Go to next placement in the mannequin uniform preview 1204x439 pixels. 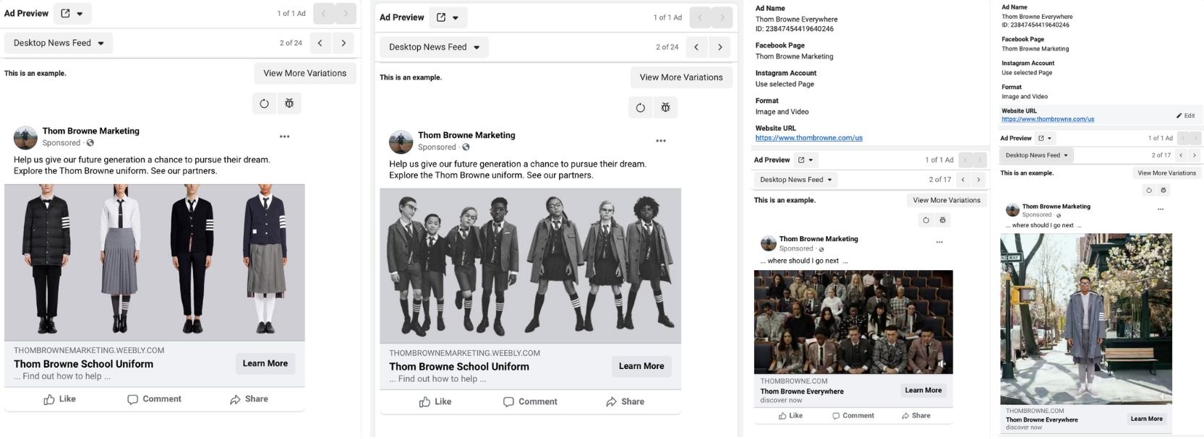click(x=343, y=43)
